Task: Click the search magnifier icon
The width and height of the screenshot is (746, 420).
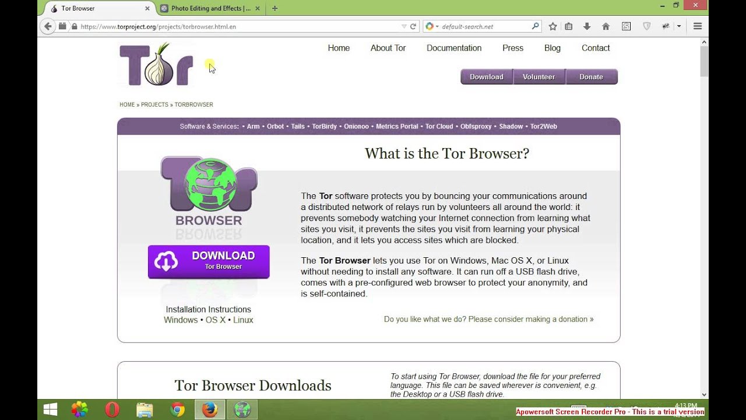Action: [535, 26]
